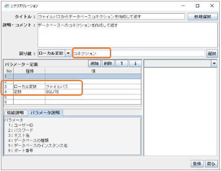
Task: Click the 値 column header
Action: [x=93, y=71]
